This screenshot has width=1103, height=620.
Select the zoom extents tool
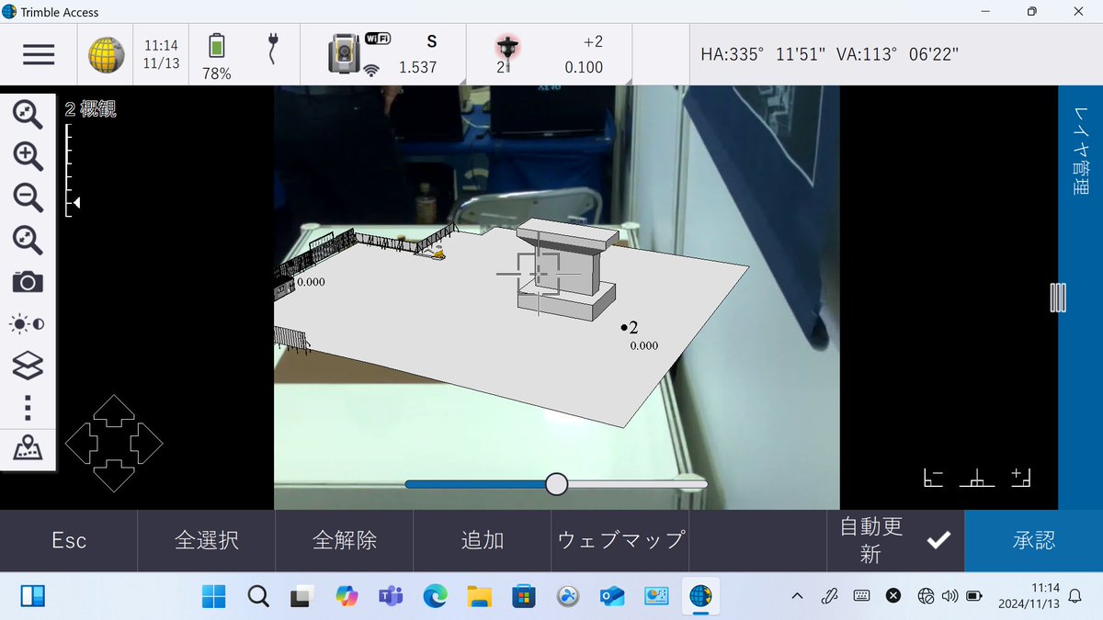28,114
